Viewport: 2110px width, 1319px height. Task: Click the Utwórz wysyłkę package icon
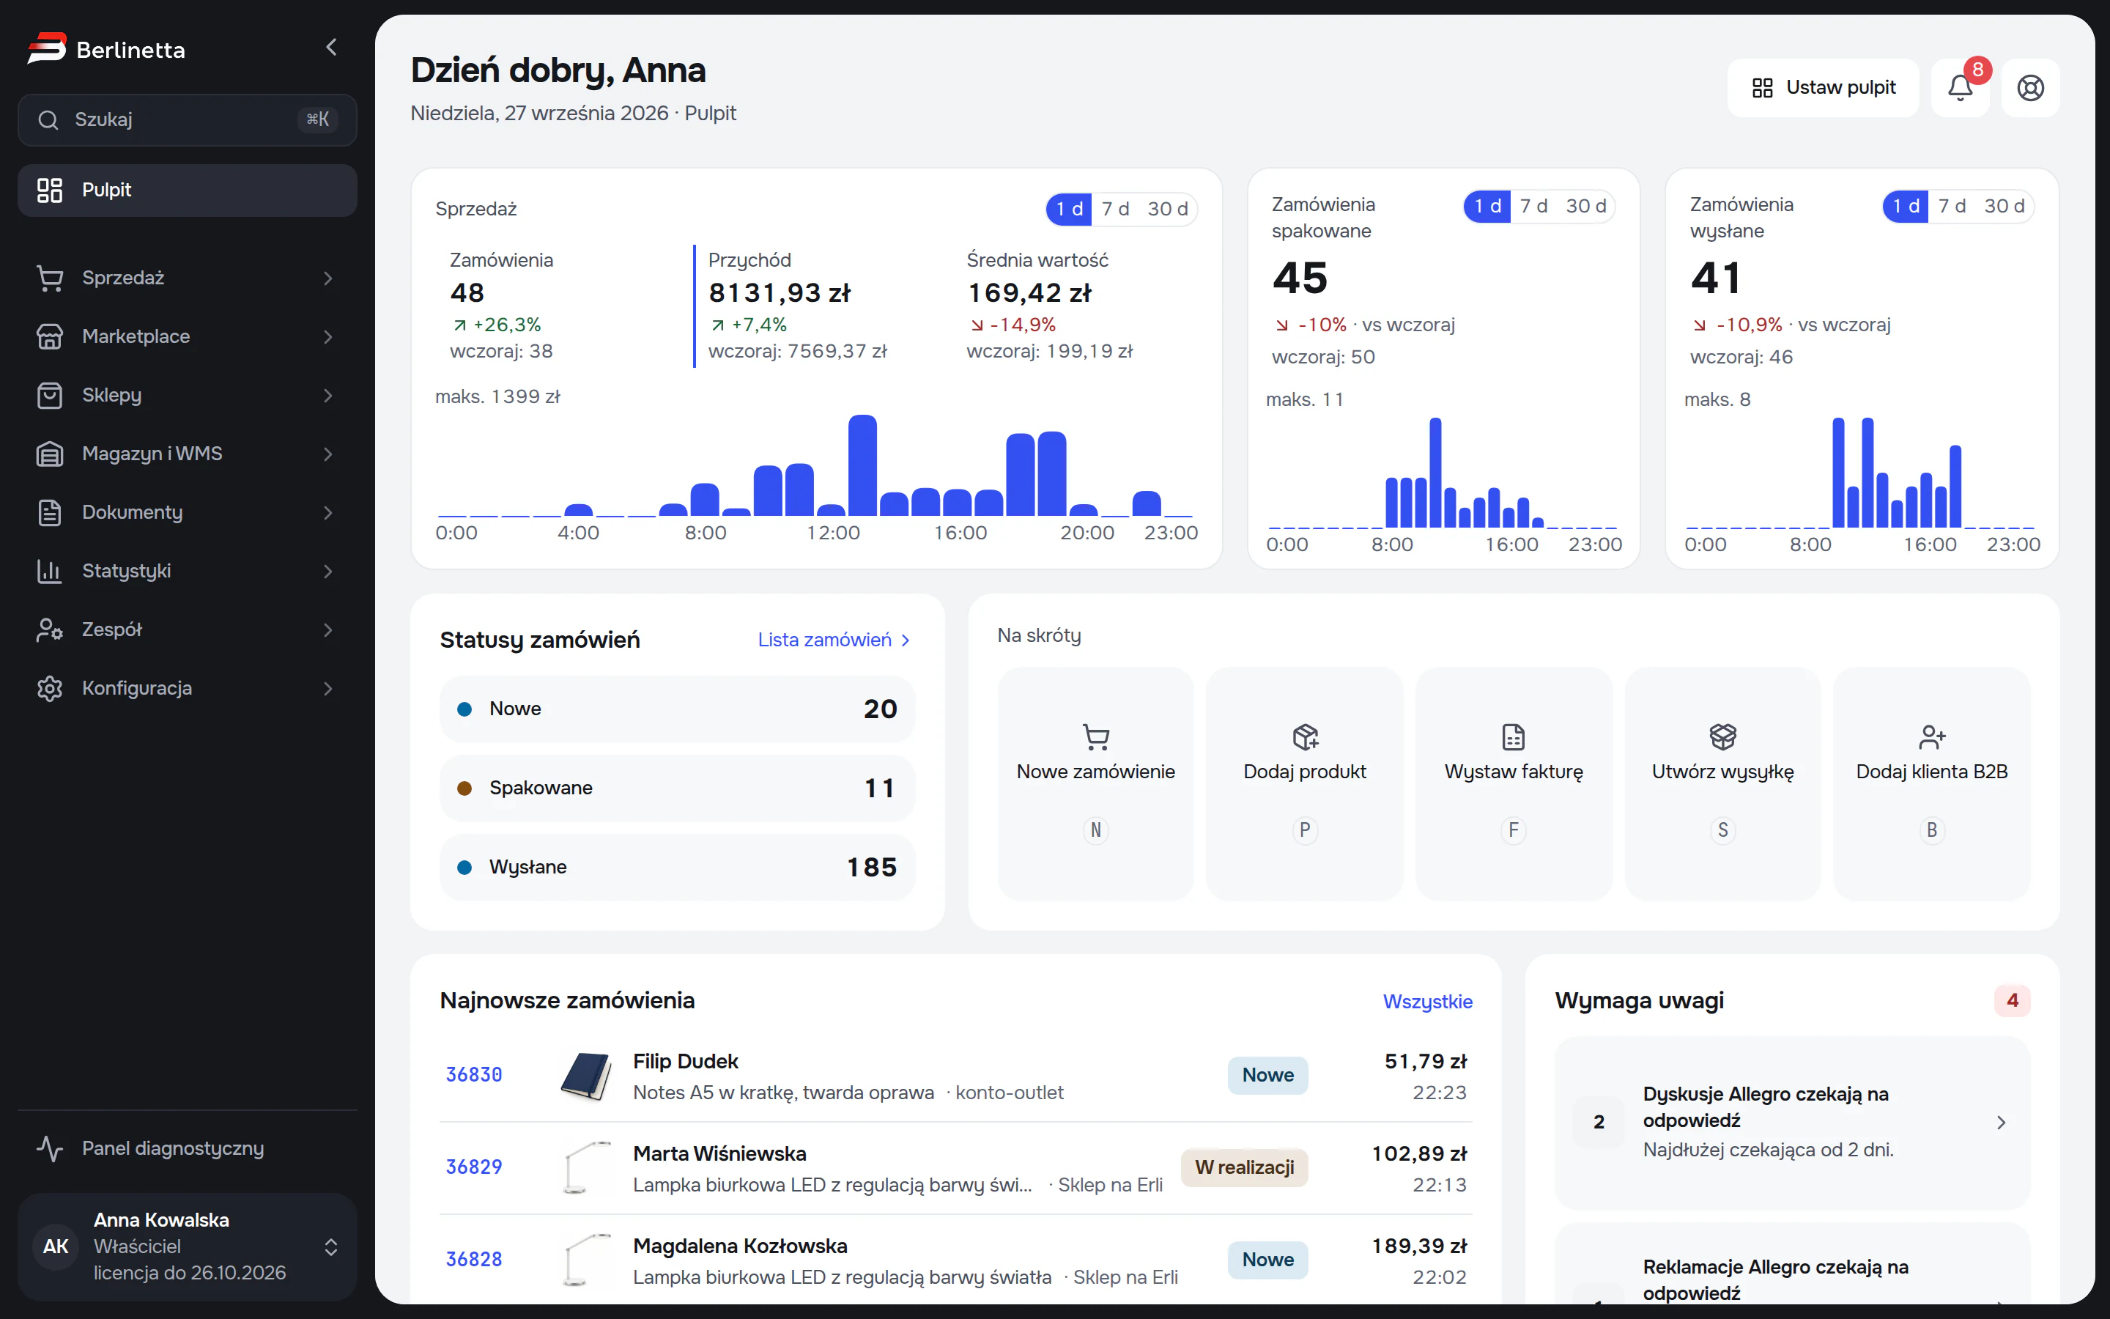[x=1723, y=737]
